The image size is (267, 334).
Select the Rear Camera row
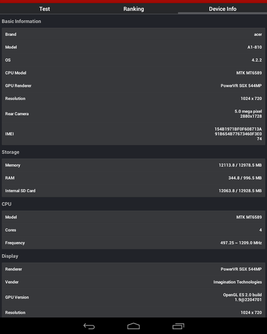(133, 114)
